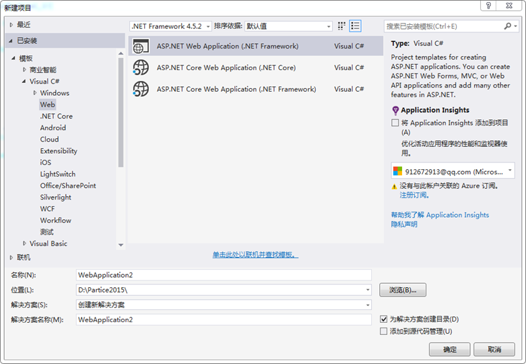Enable add to source control checkbox
The width and height of the screenshot is (526, 364).
[x=383, y=332]
